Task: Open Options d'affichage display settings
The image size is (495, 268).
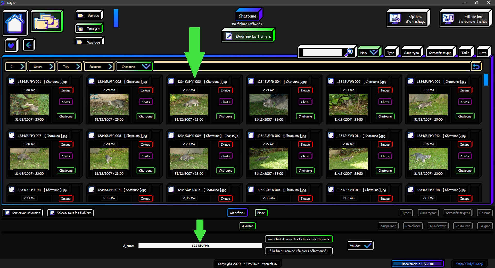Action: [x=408, y=19]
